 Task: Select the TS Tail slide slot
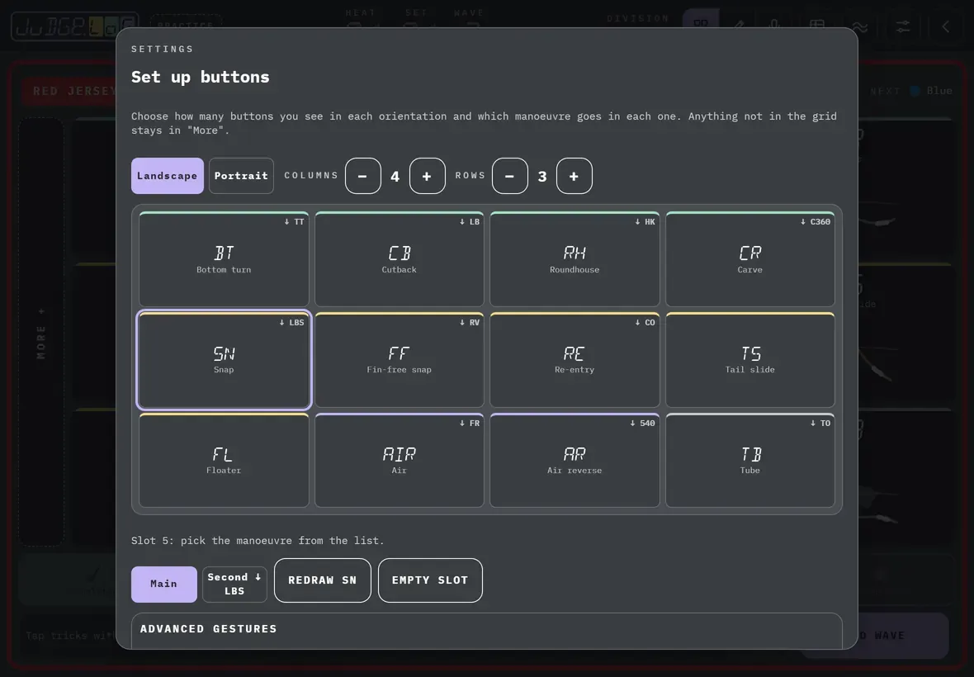click(x=749, y=360)
